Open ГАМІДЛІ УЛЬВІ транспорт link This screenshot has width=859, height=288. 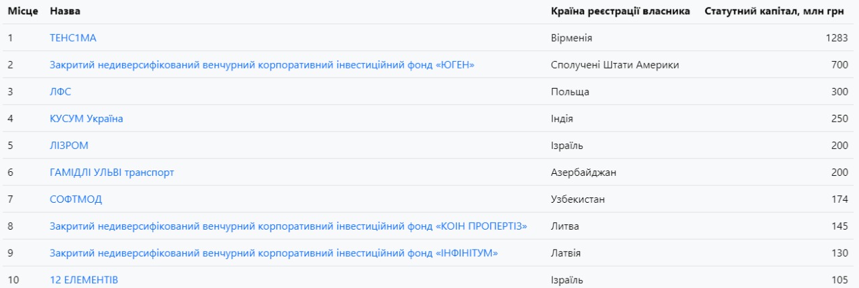112,173
